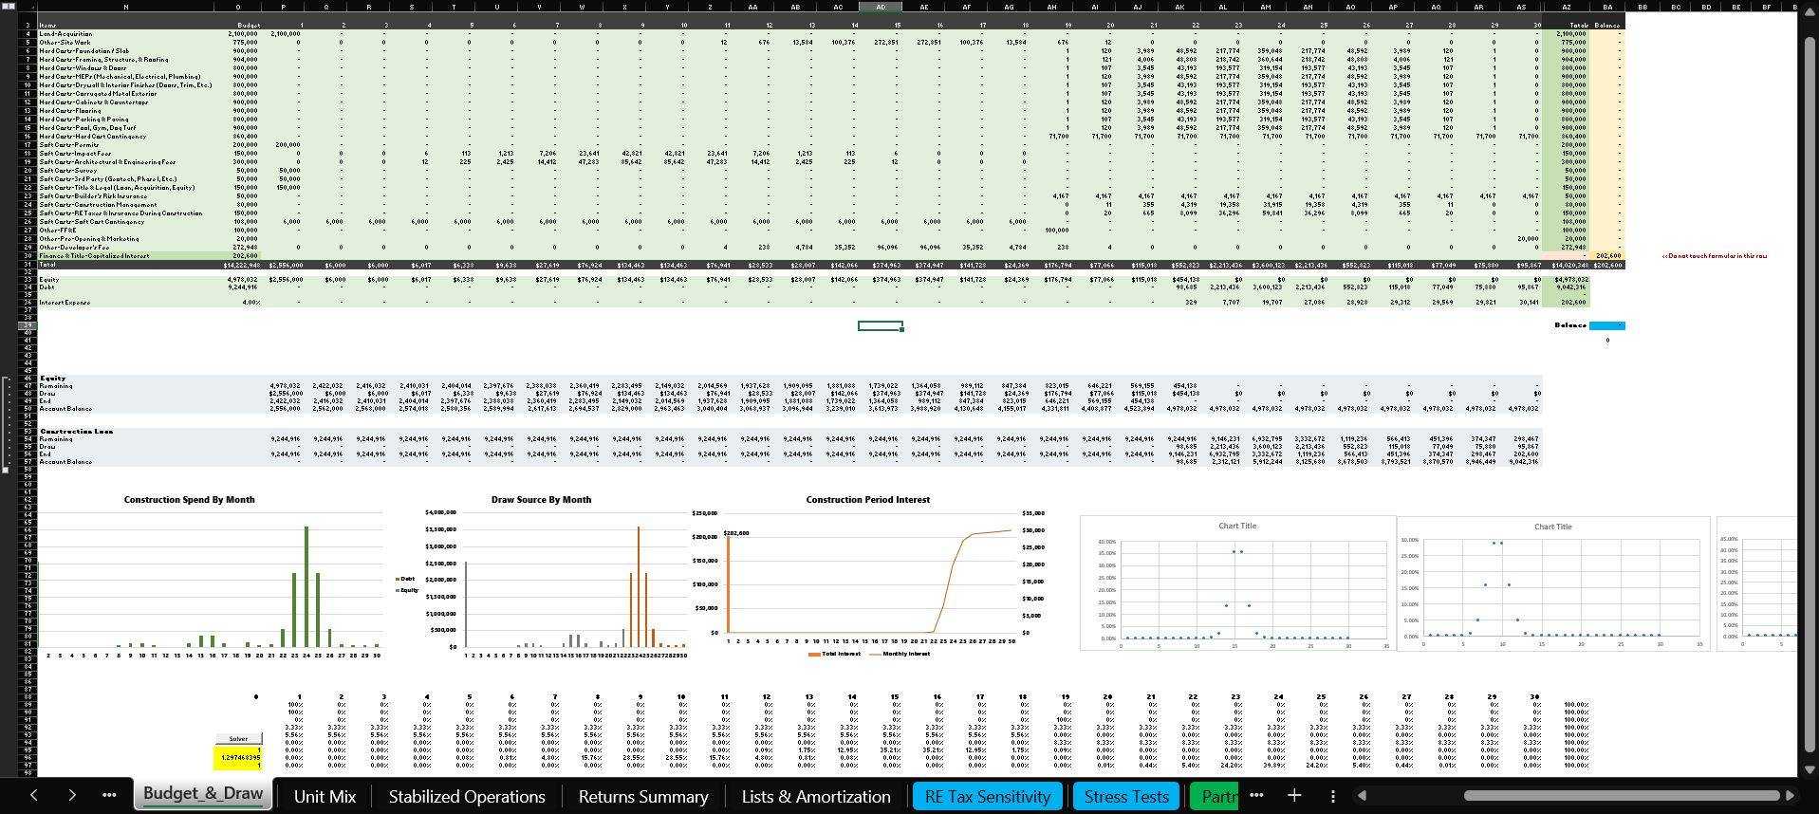Select the second Chart Title scatter chart
The width and height of the screenshot is (1819, 814).
point(1552,583)
